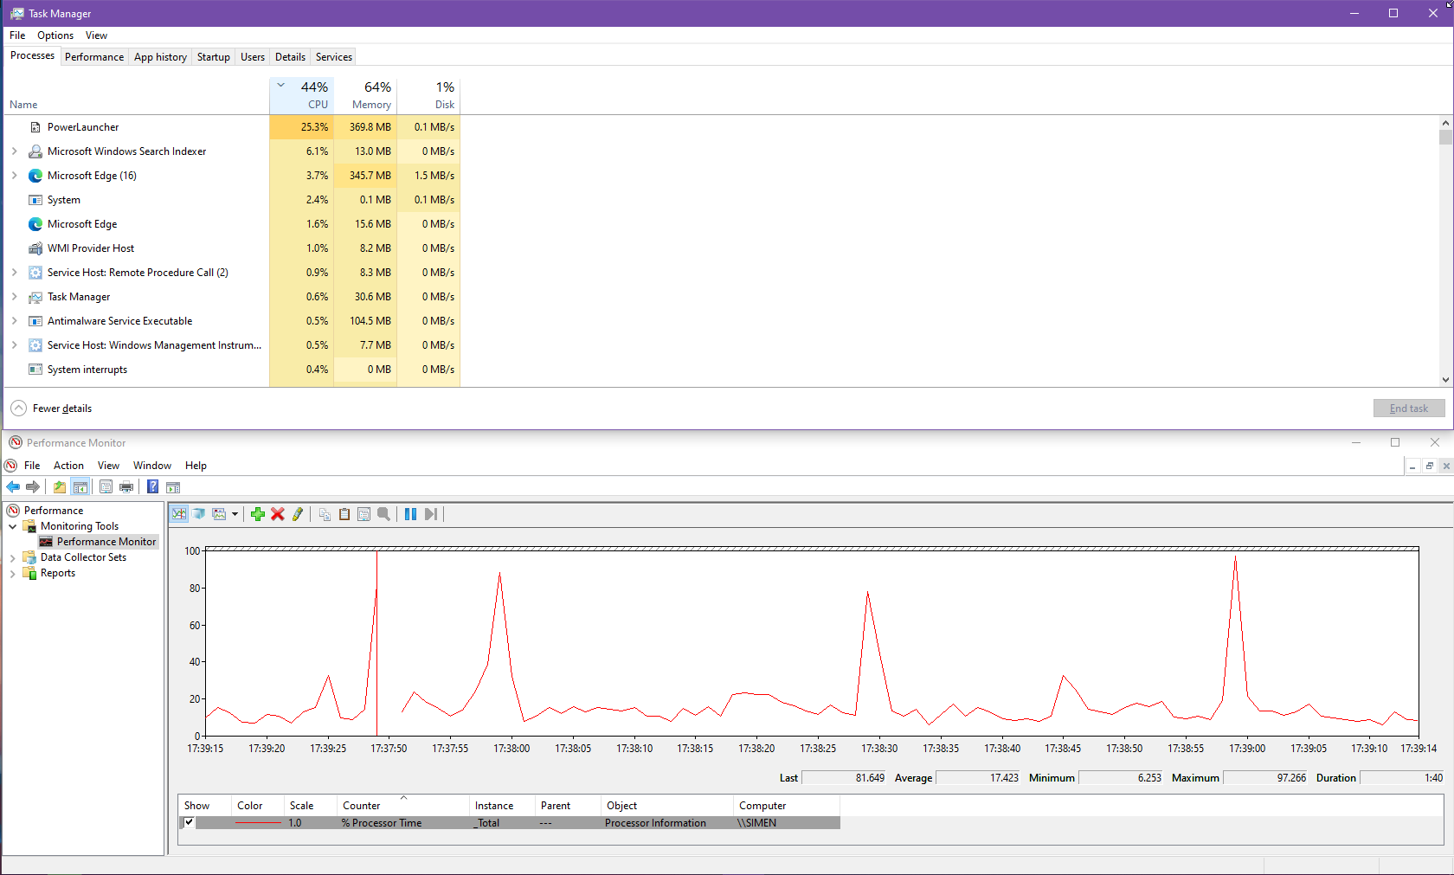Collapse the Monitoring Tools tree node
This screenshot has height=875, width=1454.
point(13,526)
